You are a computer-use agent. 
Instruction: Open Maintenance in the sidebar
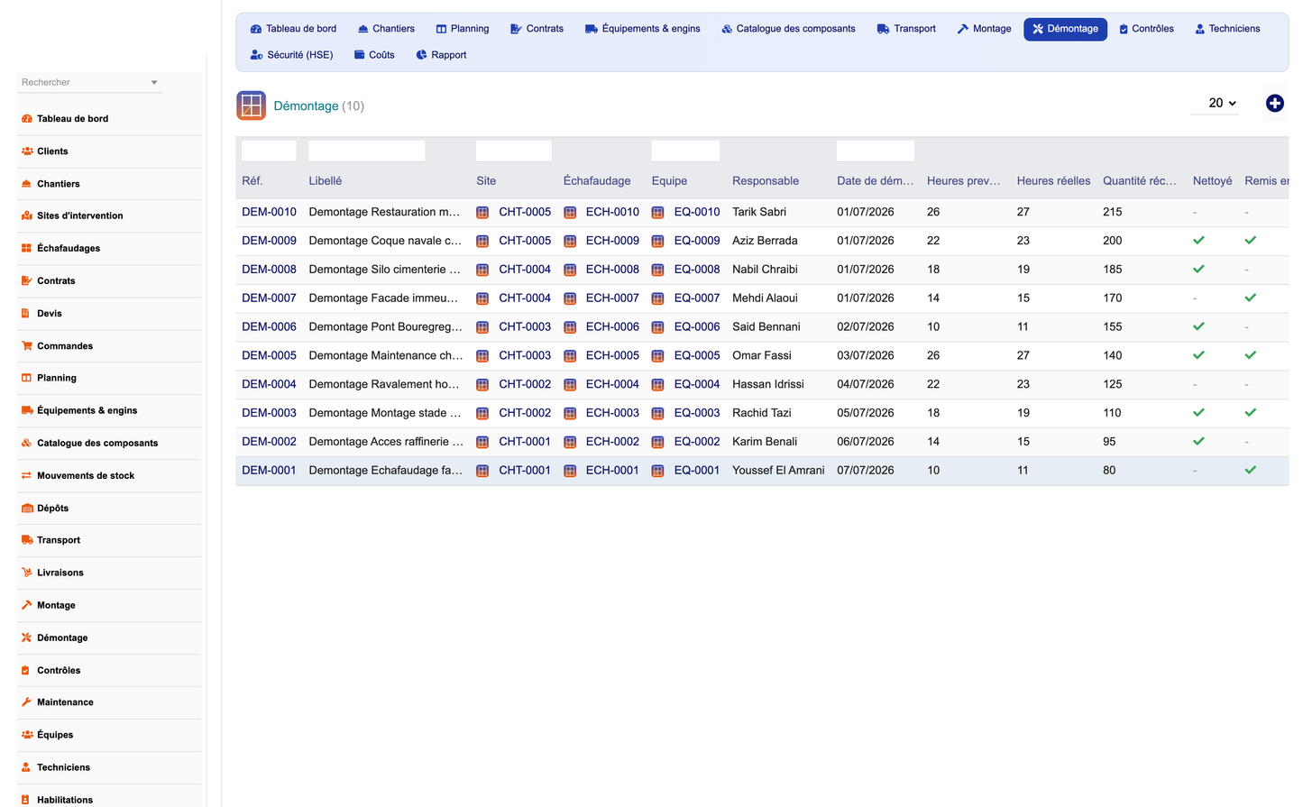65,702
